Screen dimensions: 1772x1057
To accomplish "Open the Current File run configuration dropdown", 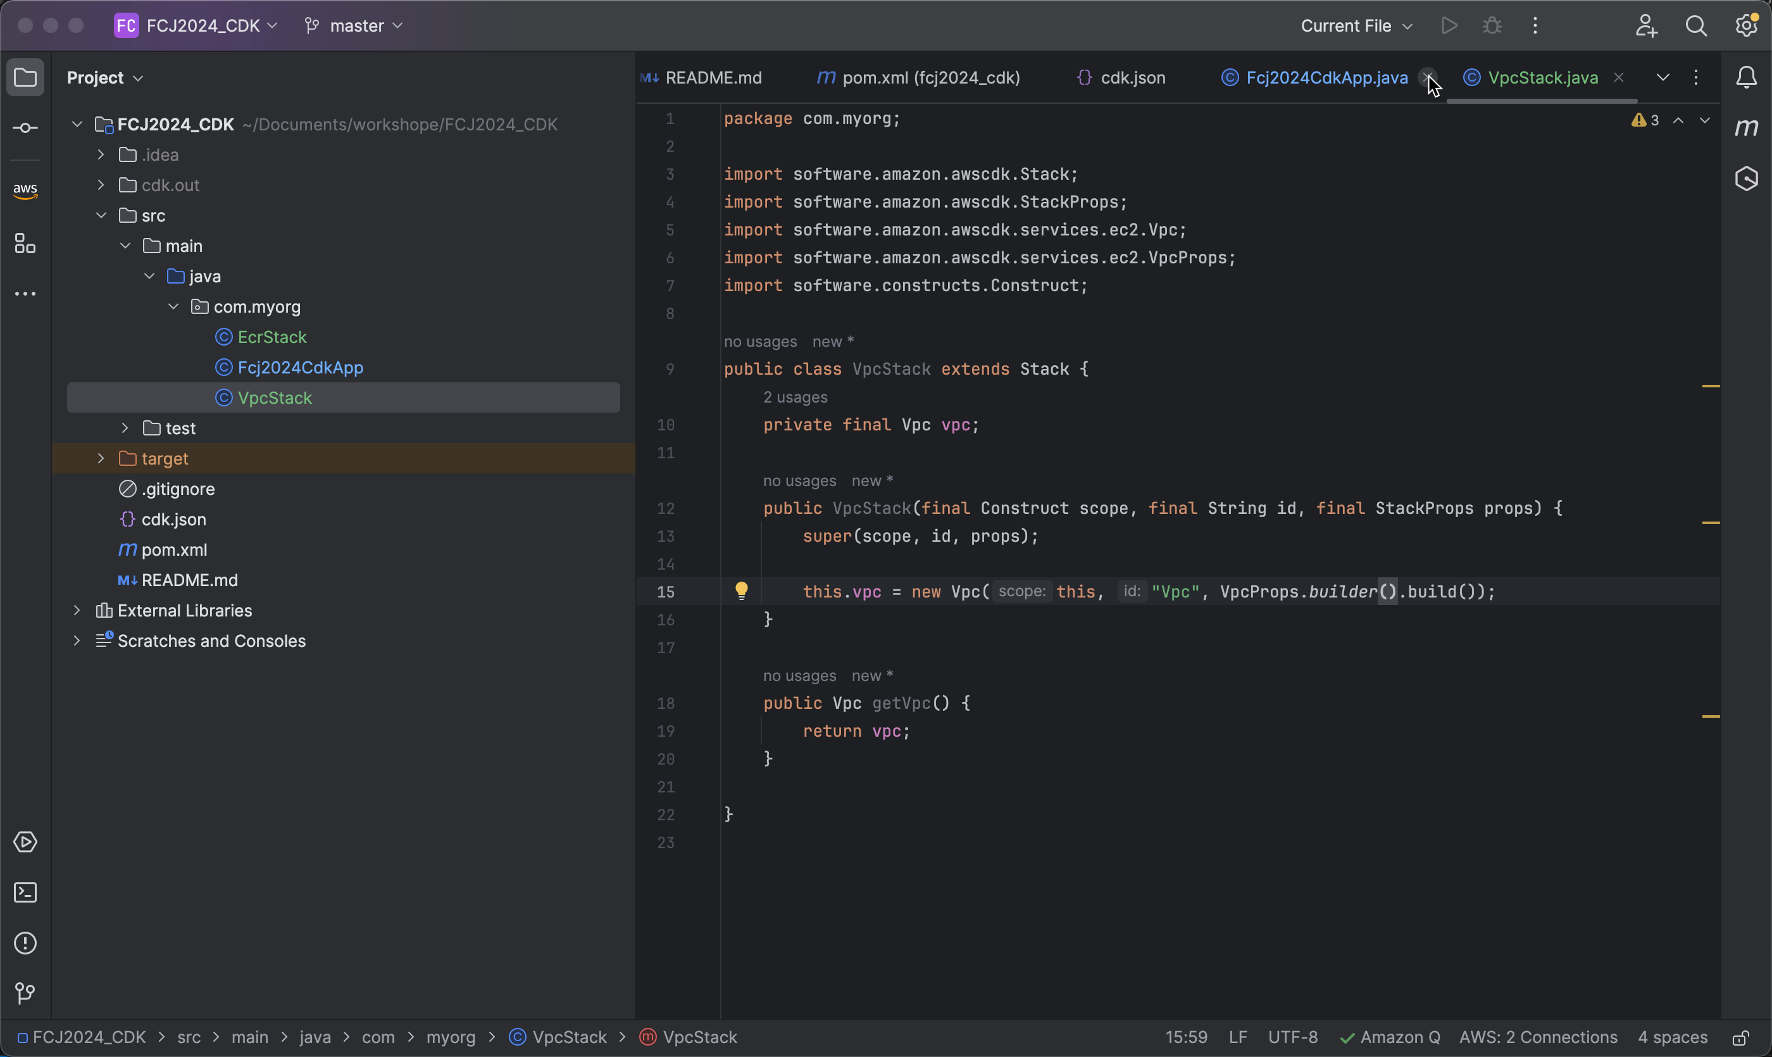I will [1356, 26].
